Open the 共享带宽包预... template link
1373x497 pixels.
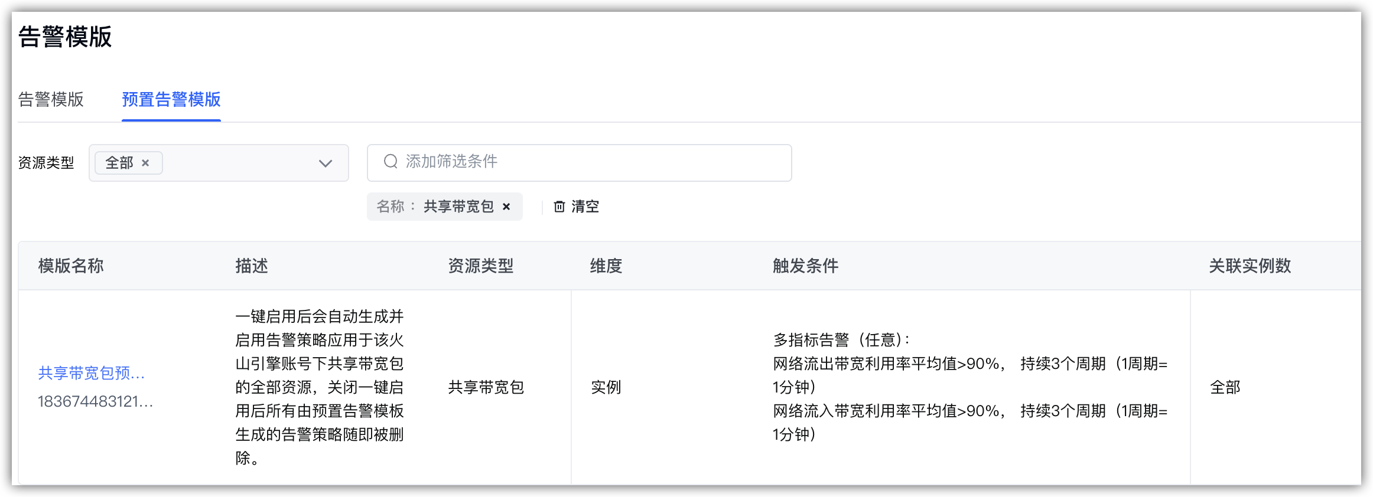[x=92, y=373]
